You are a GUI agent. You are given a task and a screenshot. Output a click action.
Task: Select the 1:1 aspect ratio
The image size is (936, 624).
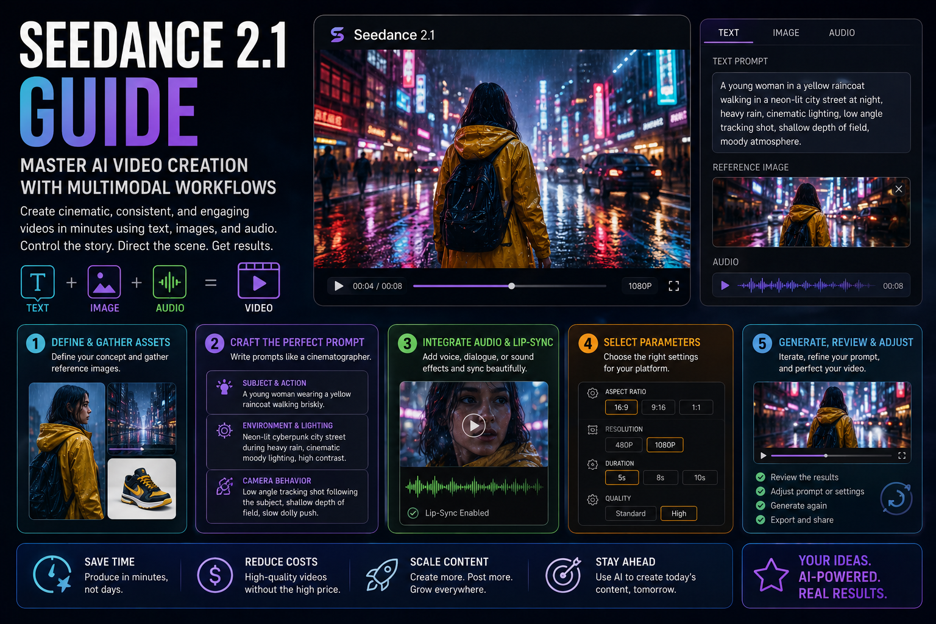point(696,407)
